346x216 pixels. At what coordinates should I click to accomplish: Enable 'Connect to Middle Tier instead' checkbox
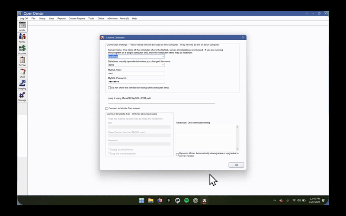pyautogui.click(x=107, y=108)
